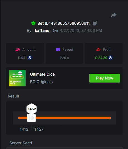Click the Play Now button
Screen dimensions: 128x149
tap(105, 78)
